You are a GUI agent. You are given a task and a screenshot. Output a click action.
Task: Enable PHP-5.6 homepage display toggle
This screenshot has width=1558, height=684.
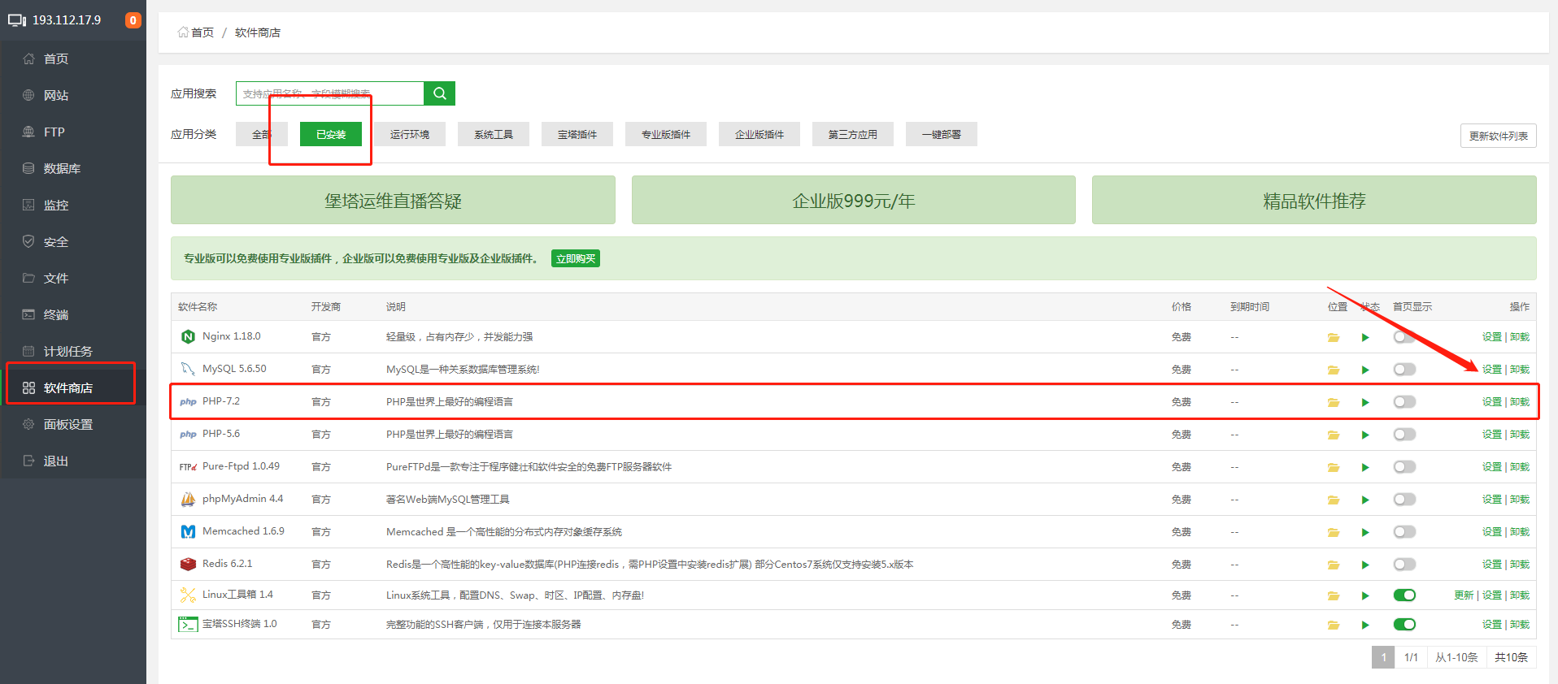point(1404,435)
